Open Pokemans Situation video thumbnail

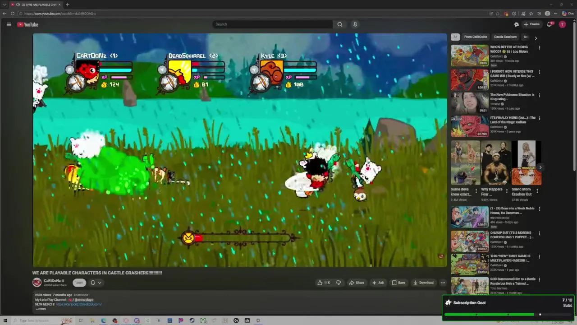point(469,103)
